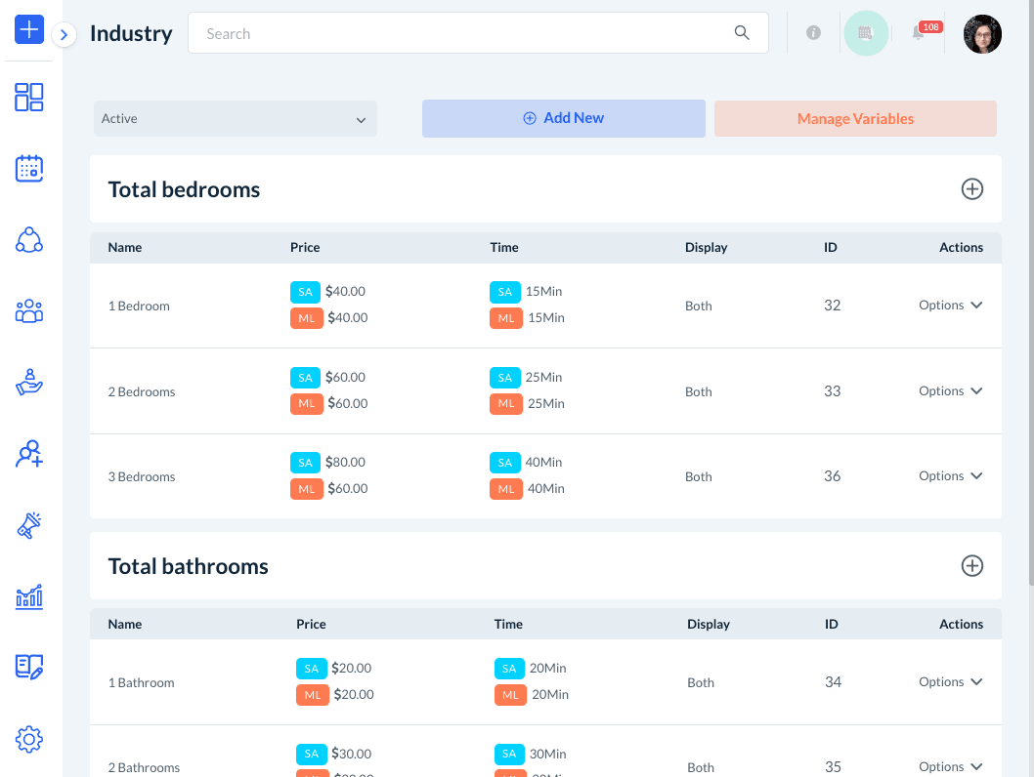Click the plus icon beside Total bedrooms
Image resolution: width=1034 pixels, height=777 pixels.
pyautogui.click(x=971, y=189)
